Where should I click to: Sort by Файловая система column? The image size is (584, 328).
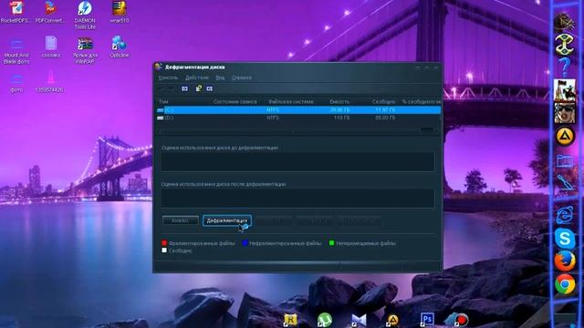(x=290, y=101)
